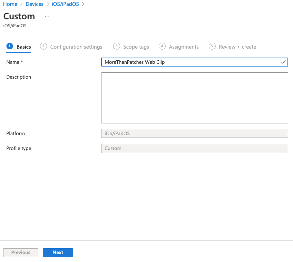Screen dimensions: 293x262
Task: Click inside the Description text area
Action: (194, 98)
